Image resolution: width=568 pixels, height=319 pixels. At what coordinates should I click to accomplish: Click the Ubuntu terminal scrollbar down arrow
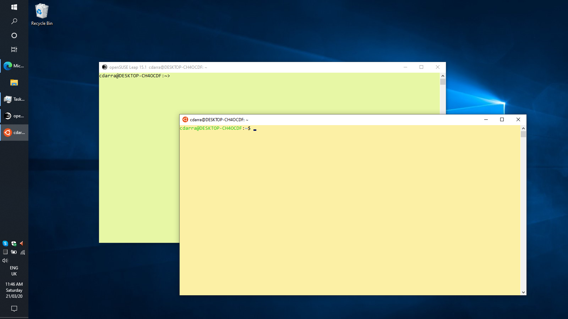(x=523, y=292)
